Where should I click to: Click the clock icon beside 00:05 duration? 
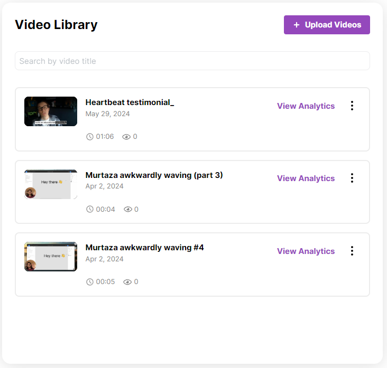coord(89,282)
